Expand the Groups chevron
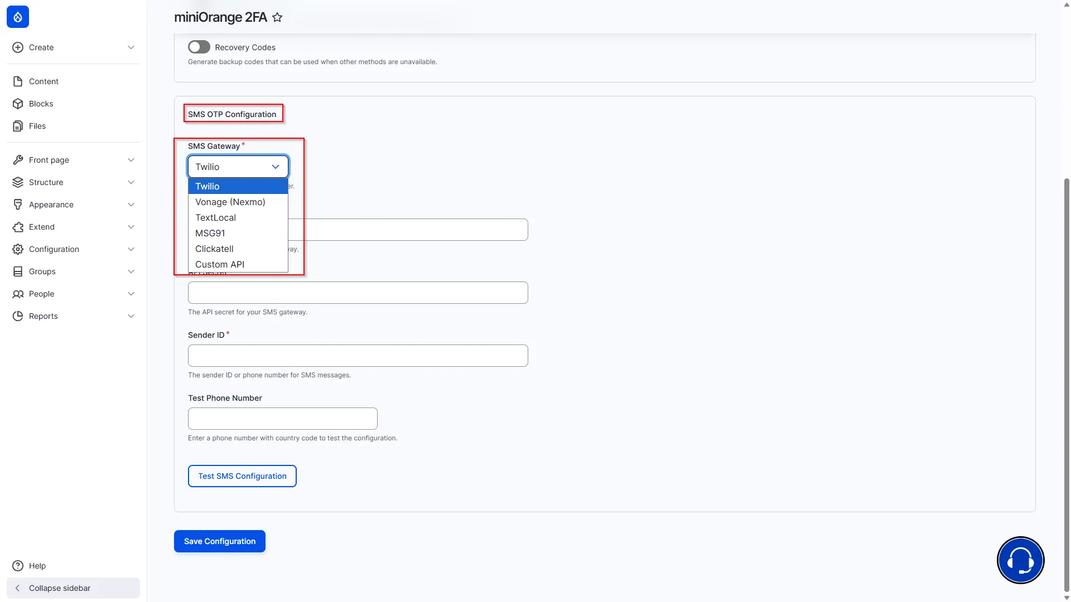 [x=131, y=271]
